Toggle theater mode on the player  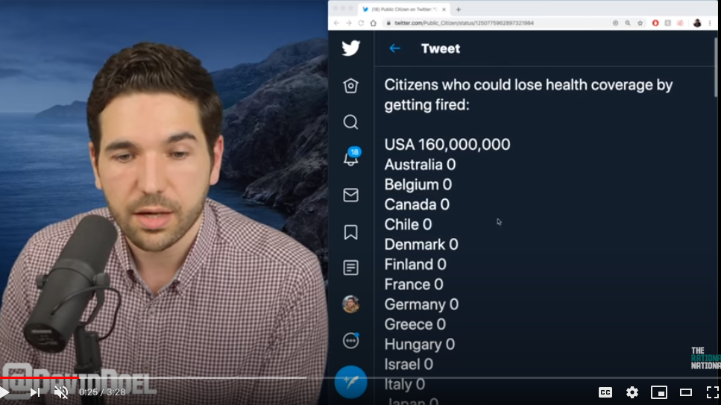(686, 392)
